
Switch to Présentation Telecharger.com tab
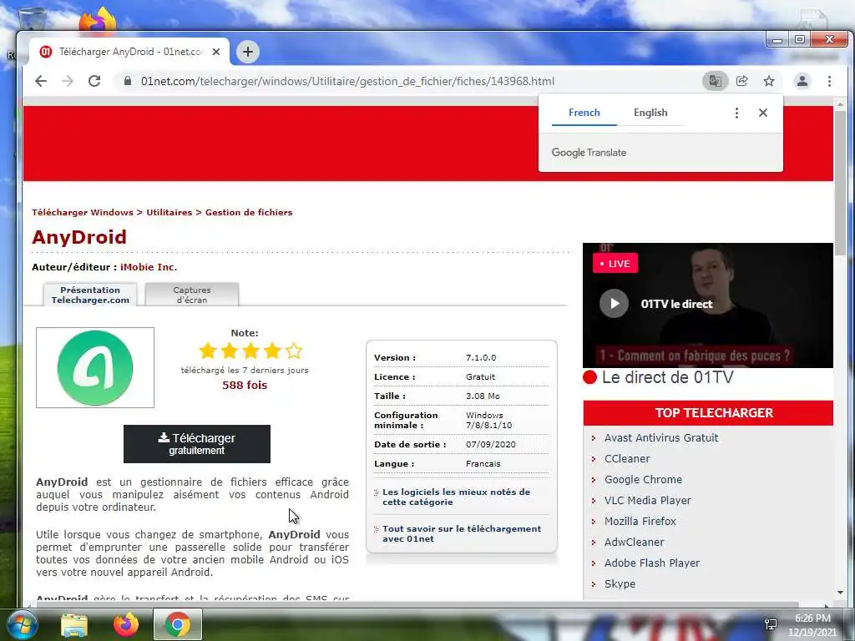point(90,295)
